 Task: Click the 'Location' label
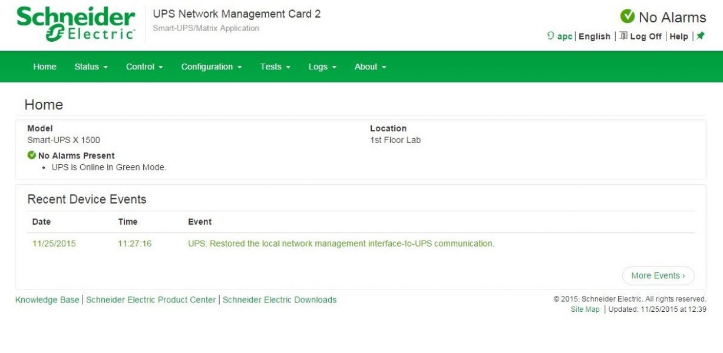(388, 128)
